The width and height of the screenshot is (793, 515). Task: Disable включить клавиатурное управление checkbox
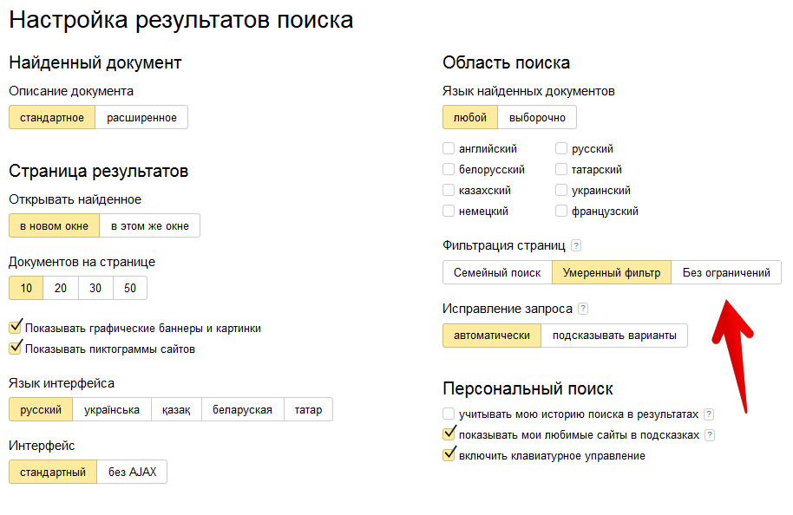449,455
